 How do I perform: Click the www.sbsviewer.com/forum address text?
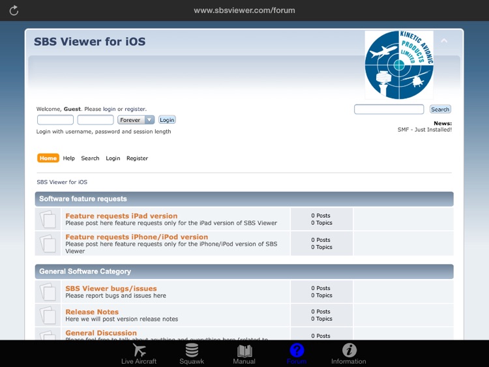click(x=244, y=10)
